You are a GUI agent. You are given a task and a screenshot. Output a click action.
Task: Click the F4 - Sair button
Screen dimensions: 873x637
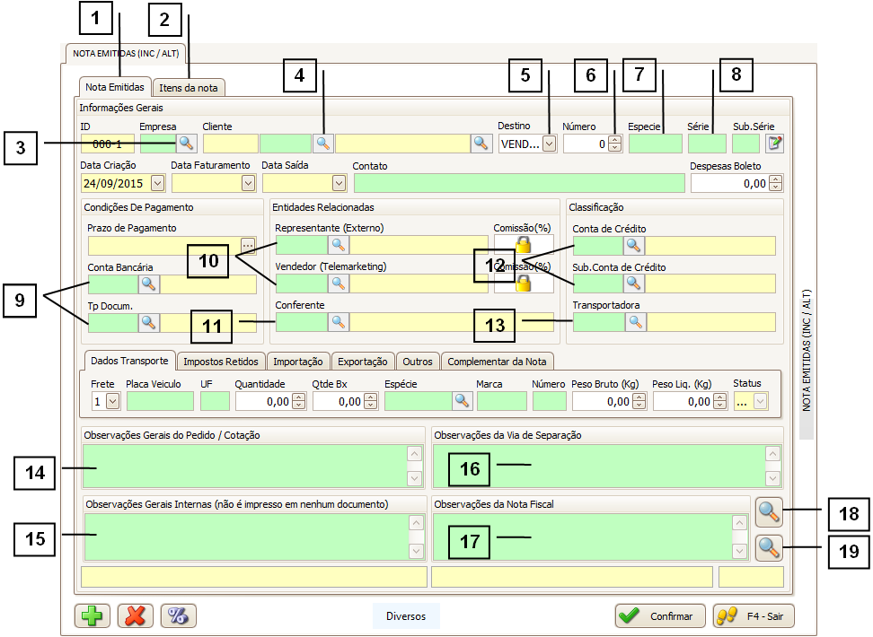click(754, 615)
